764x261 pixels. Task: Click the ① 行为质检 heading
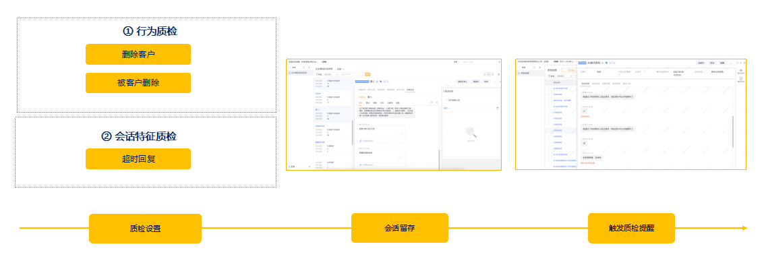point(150,31)
